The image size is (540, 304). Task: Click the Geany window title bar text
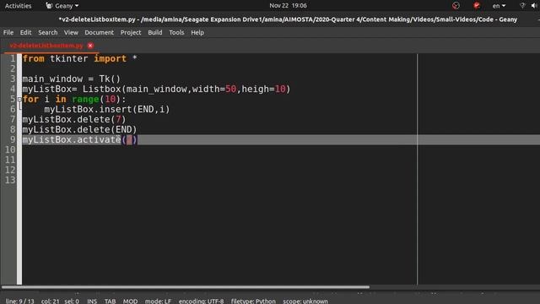click(288, 19)
